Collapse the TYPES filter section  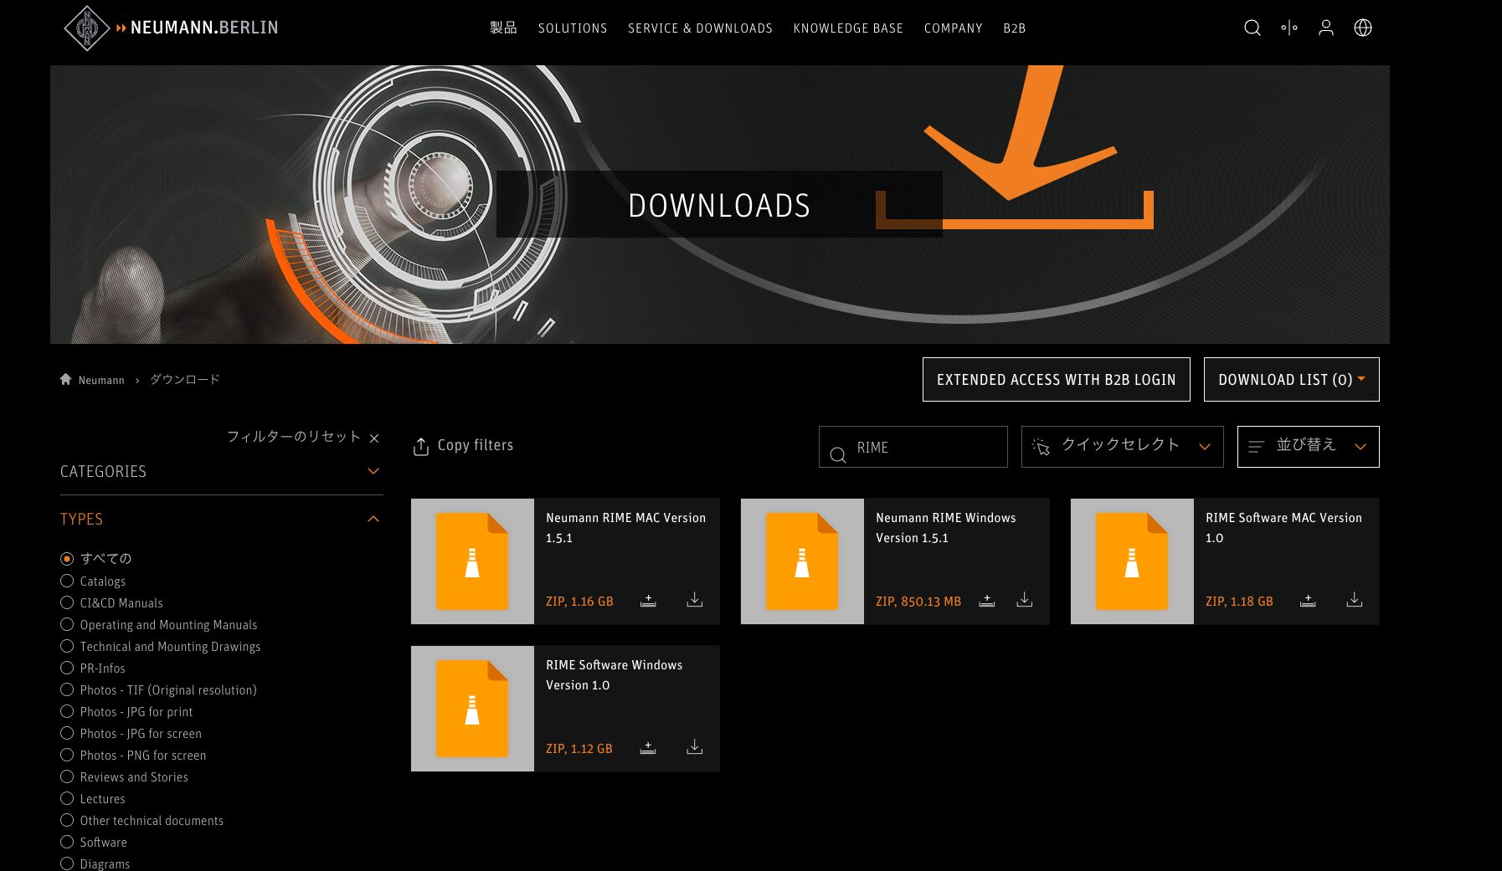373,519
